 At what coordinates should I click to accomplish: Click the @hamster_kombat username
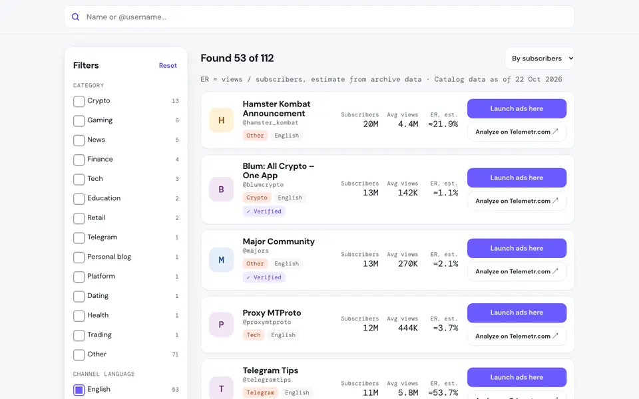coord(271,122)
